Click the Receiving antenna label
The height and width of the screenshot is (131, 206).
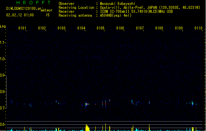click(75, 15)
